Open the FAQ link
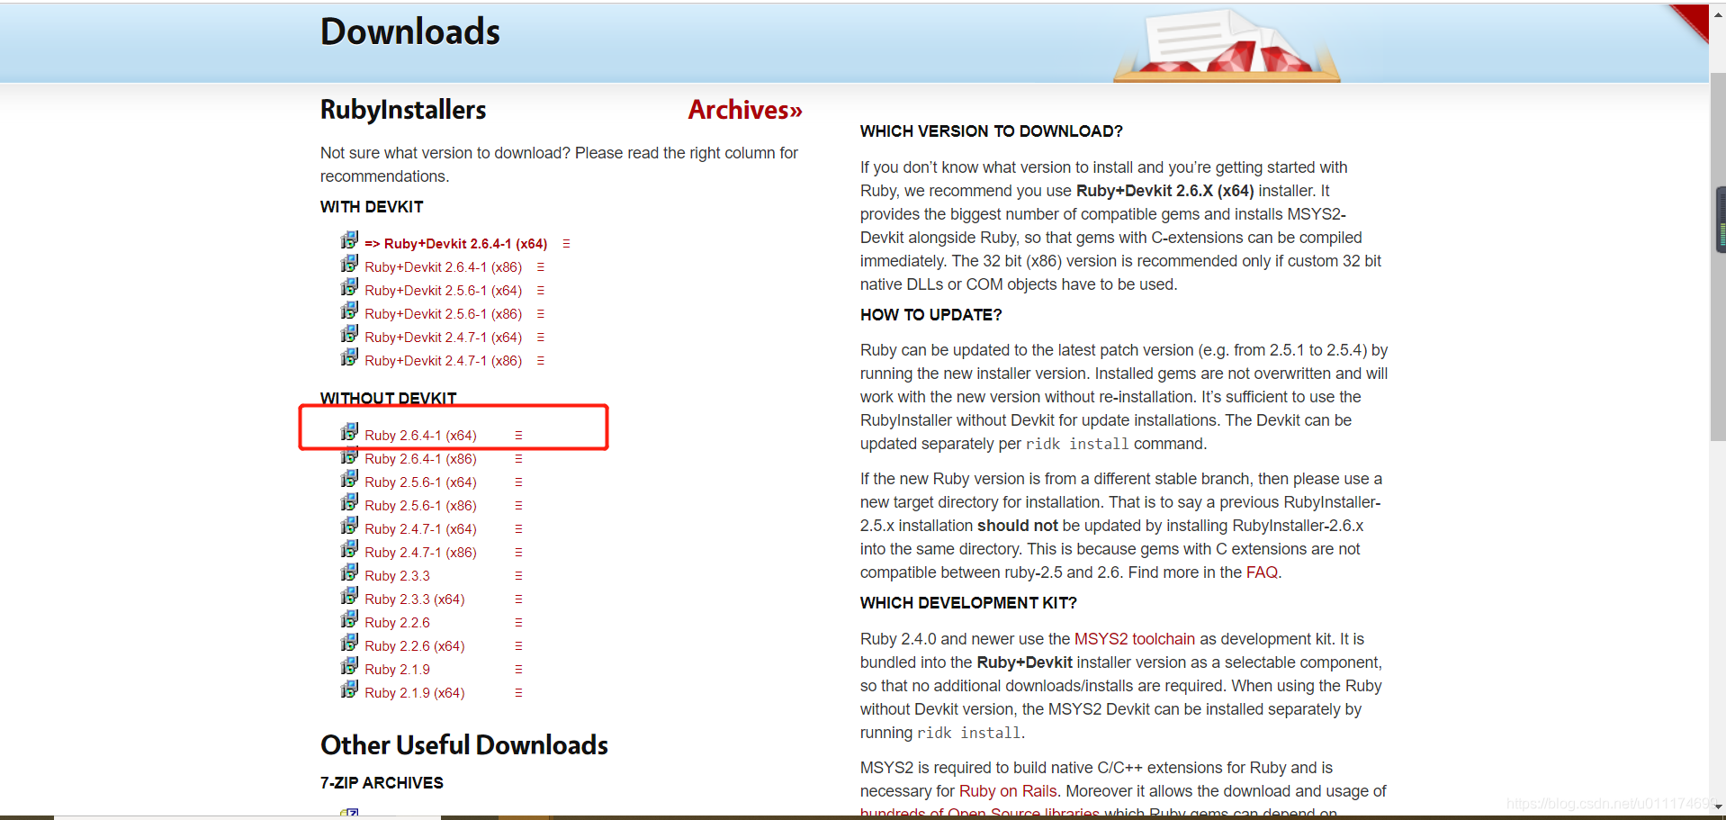The width and height of the screenshot is (1726, 820). [x=1262, y=572]
